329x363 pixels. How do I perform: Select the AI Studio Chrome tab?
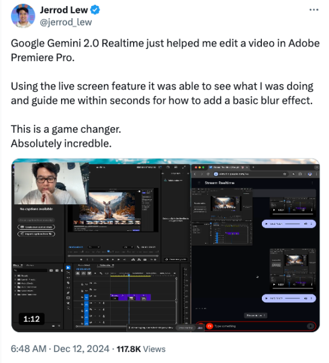pyautogui.click(x=229, y=167)
